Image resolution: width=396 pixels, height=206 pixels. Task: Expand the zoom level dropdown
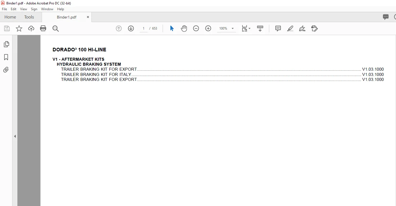(233, 28)
